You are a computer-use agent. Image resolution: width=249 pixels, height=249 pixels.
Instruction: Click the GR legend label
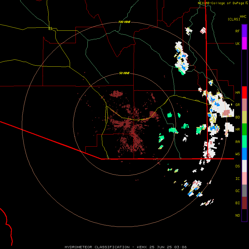point(237,105)
